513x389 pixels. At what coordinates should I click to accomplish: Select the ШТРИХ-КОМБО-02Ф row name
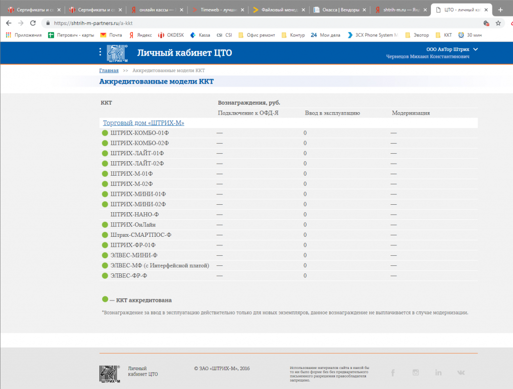click(140, 143)
